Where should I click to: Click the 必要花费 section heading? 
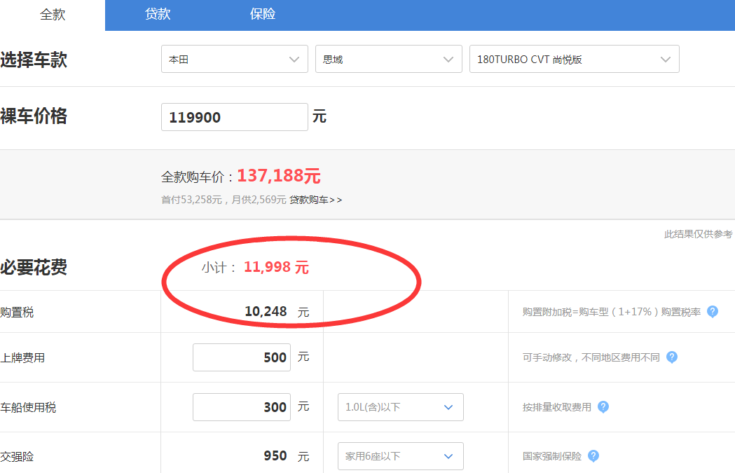[34, 267]
